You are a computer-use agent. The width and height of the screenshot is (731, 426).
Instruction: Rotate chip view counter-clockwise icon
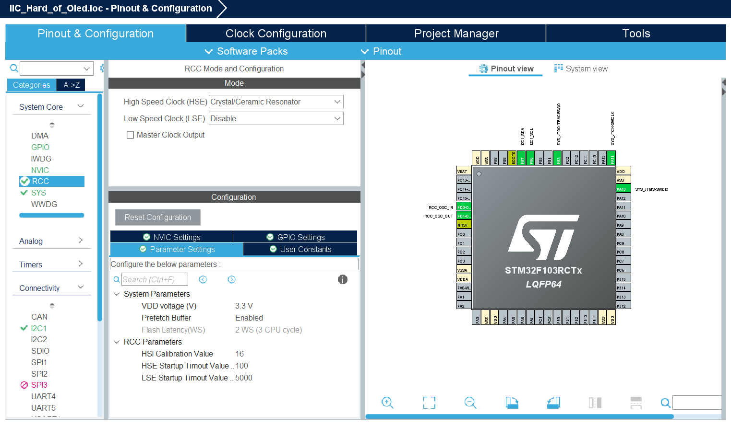tap(553, 403)
